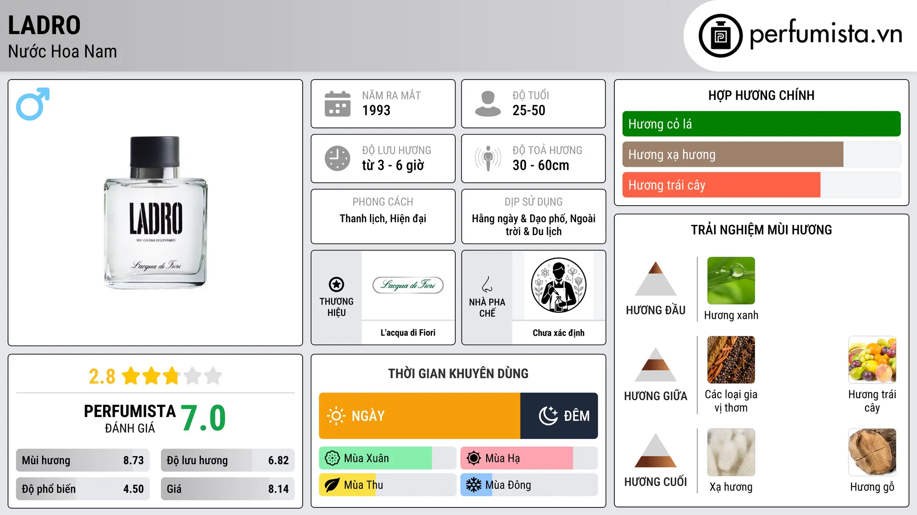Open the Hương gỗ wood thumbnail

[872, 452]
